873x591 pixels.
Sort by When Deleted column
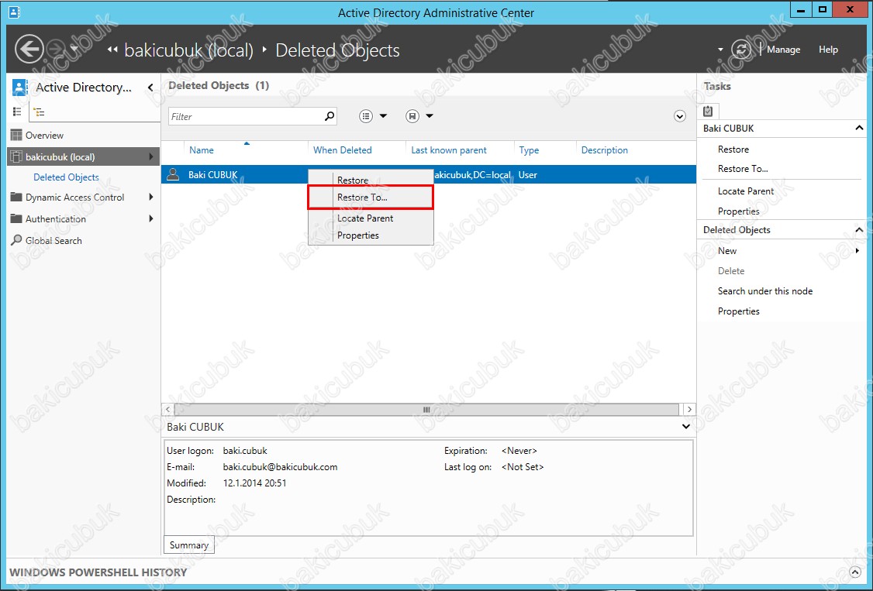point(343,150)
